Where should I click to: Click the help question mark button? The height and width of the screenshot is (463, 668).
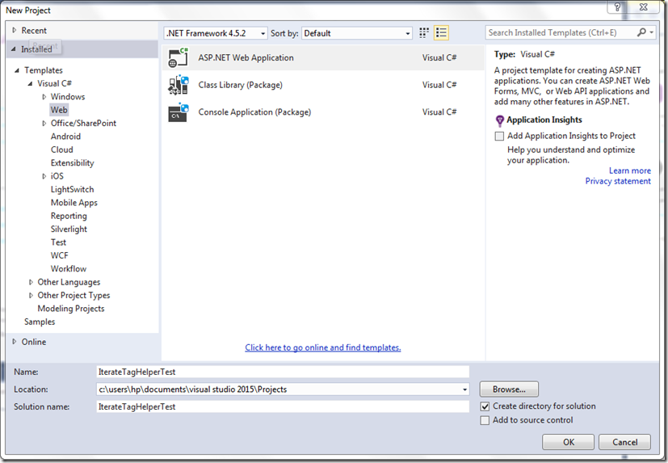617,7
